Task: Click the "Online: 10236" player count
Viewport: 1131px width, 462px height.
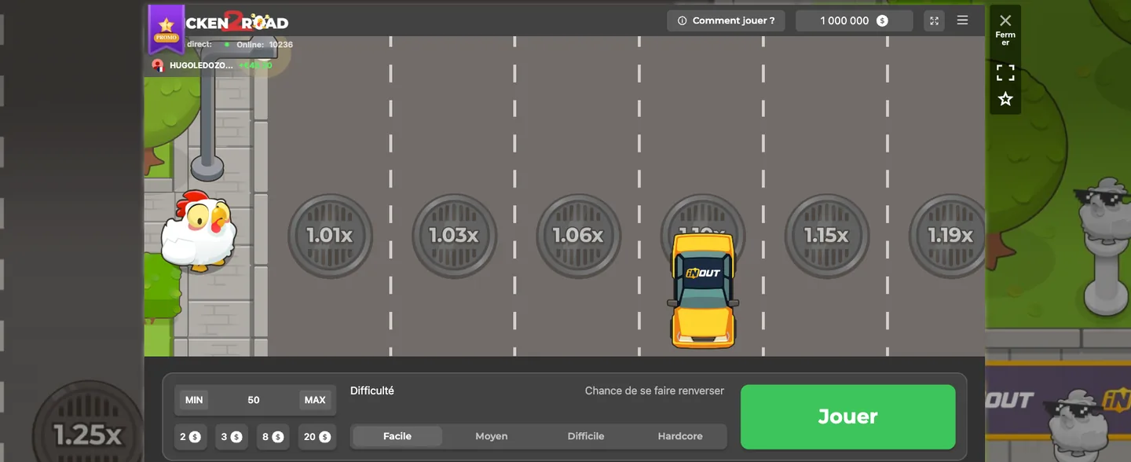Action: tap(264, 45)
